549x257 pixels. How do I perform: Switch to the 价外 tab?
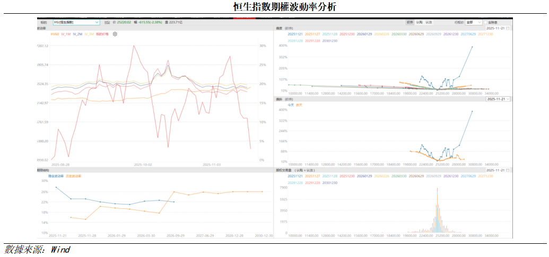click(409, 23)
